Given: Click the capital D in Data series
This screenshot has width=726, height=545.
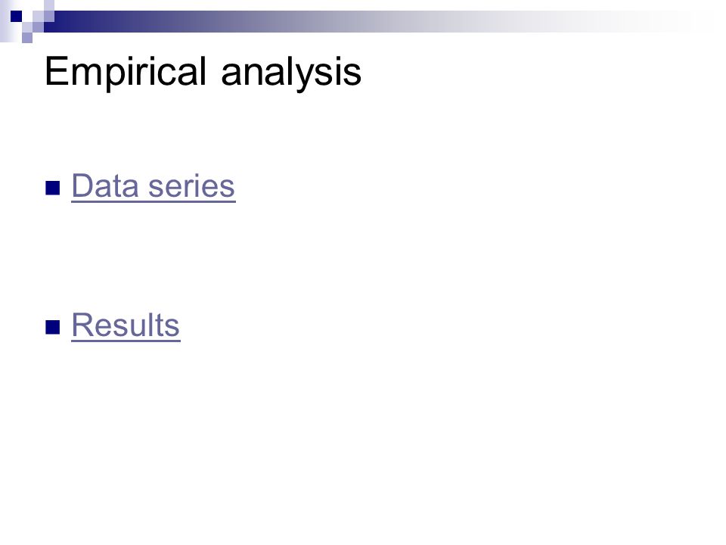Looking at the screenshot, I should (83, 186).
